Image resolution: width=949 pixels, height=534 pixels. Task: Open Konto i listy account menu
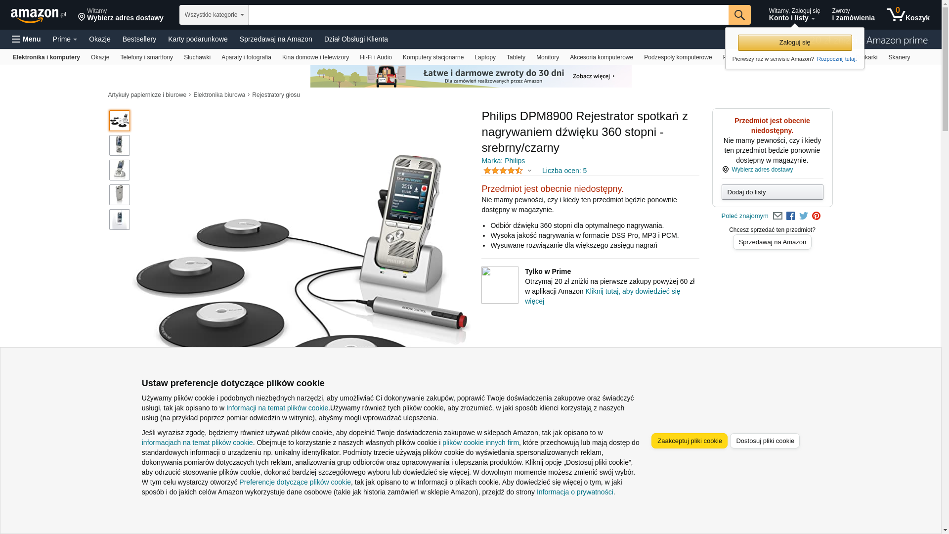(x=794, y=15)
